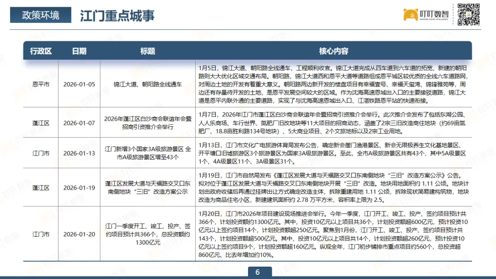Click title 江门一季度开工、竣工、投产

(x=148, y=234)
